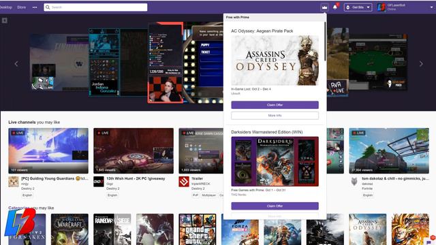Click the !trailer stream title
This screenshot has height=245, width=436.
coord(197,178)
